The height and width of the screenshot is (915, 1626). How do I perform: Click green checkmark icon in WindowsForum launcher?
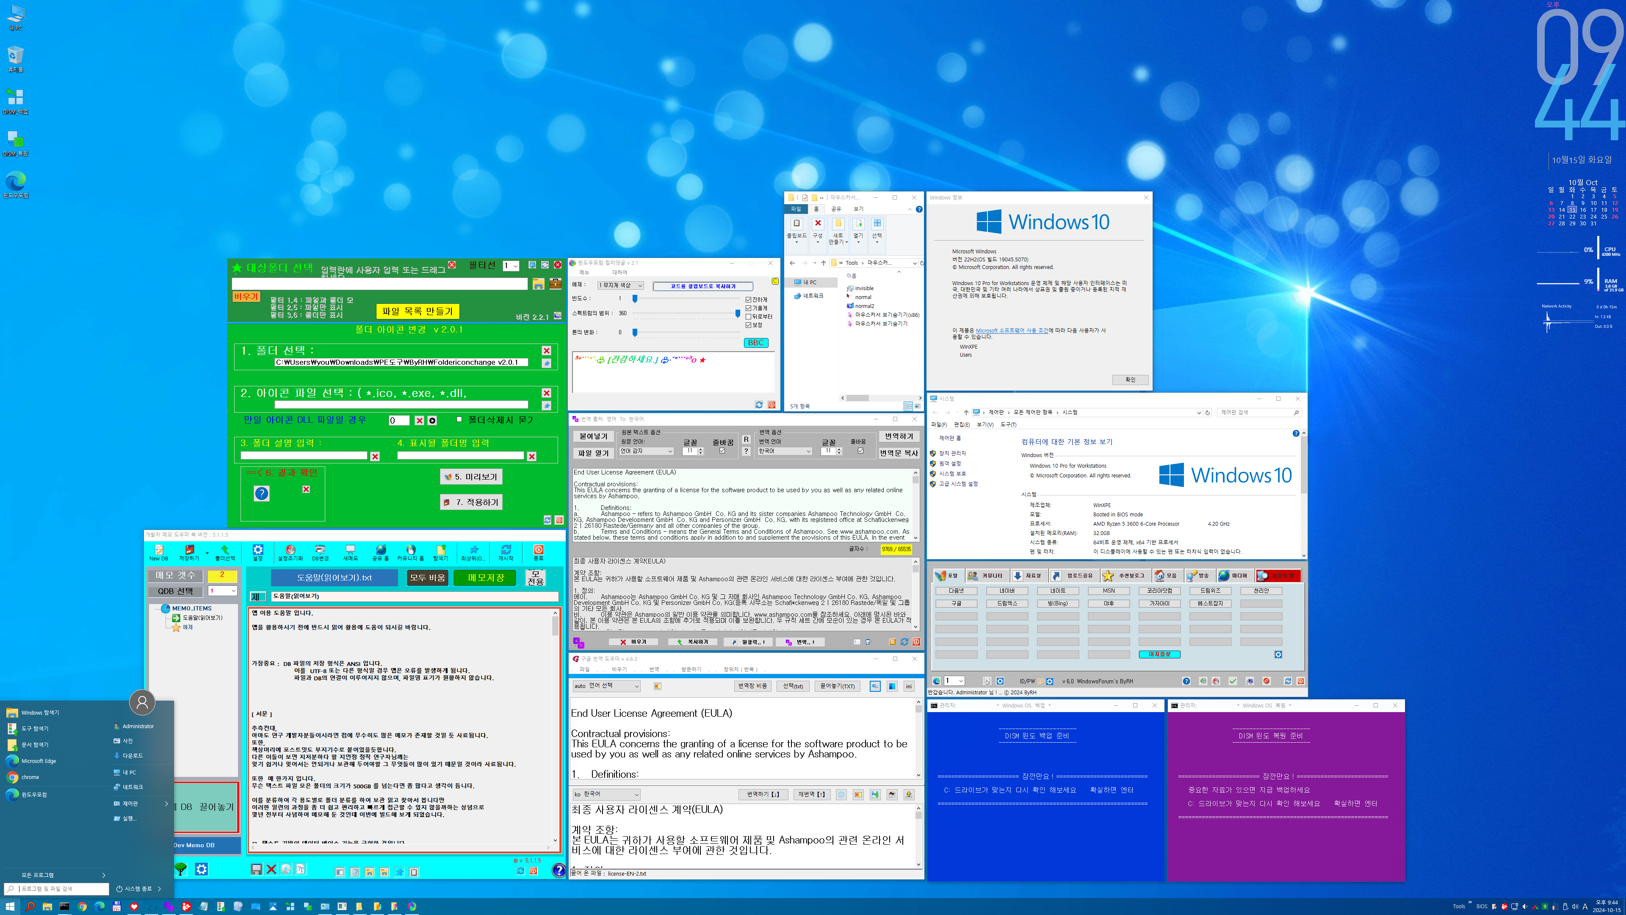click(x=1232, y=681)
